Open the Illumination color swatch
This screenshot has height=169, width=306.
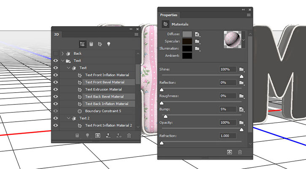187,48
